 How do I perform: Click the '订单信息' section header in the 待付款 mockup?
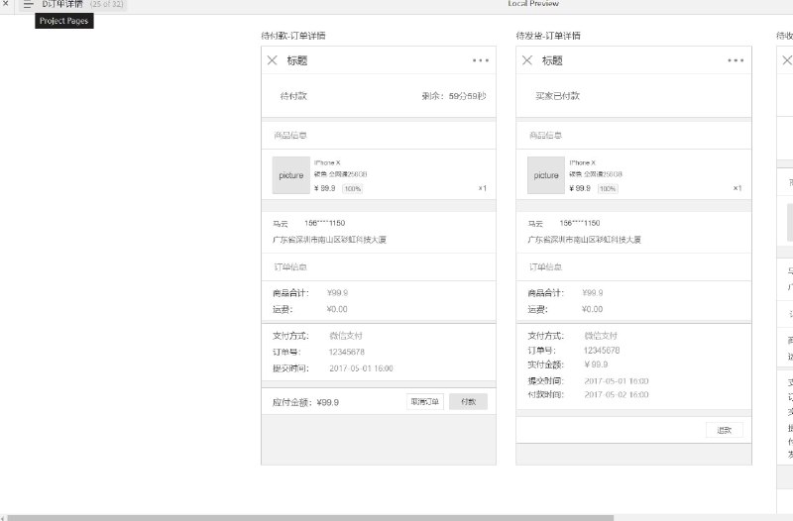[290, 266]
